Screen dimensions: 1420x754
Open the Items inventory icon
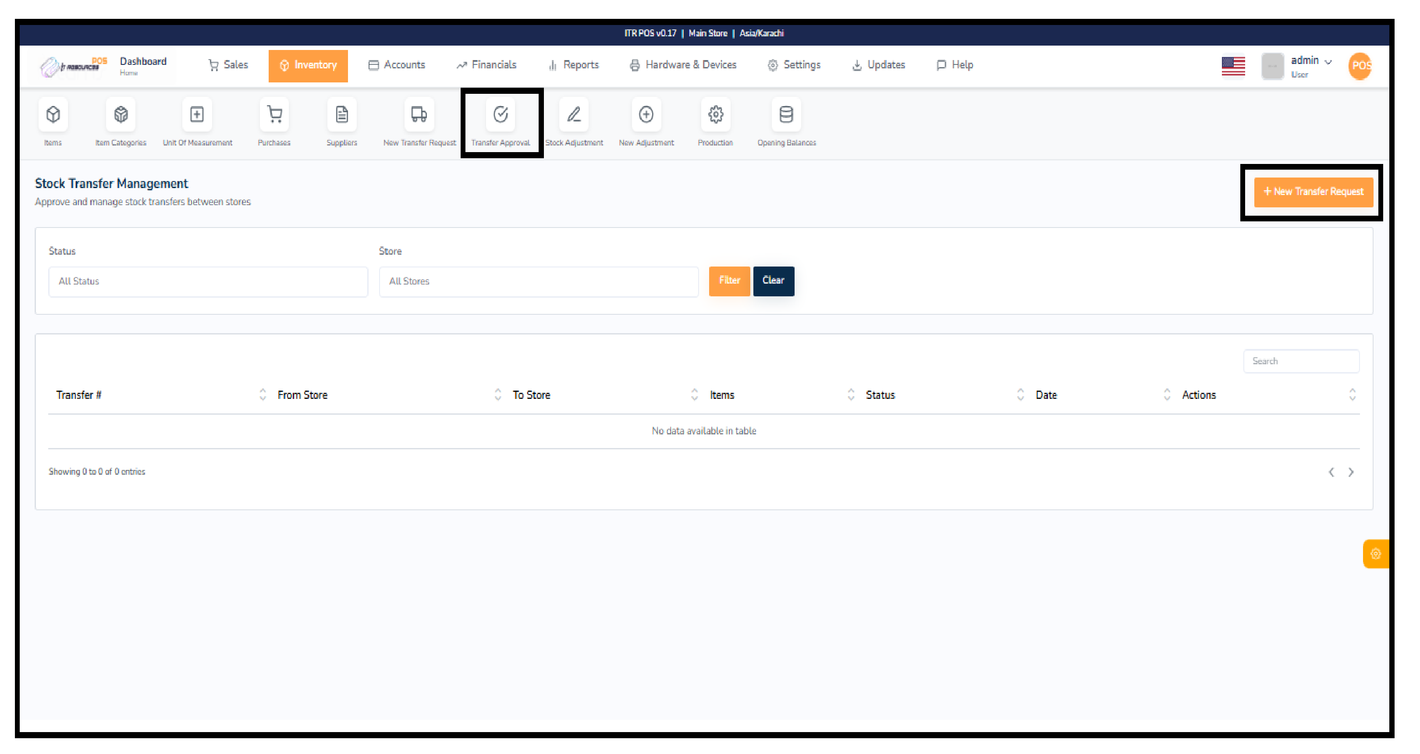pyautogui.click(x=52, y=118)
